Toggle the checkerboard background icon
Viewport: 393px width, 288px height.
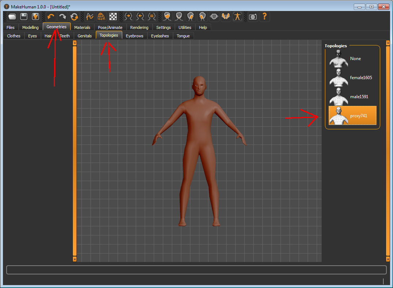point(113,16)
